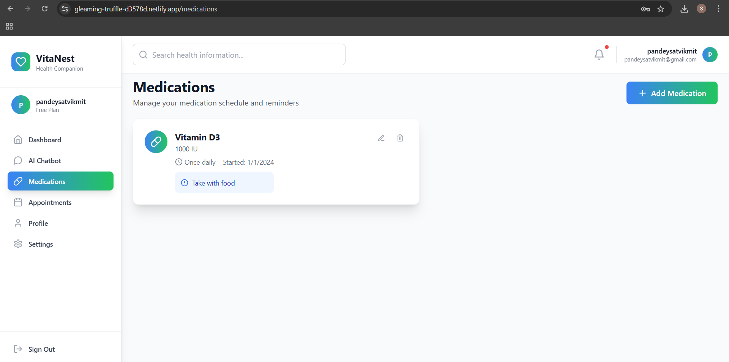This screenshot has height=362, width=729.
Task: Click the Health Companion tagline
Action: click(x=60, y=69)
